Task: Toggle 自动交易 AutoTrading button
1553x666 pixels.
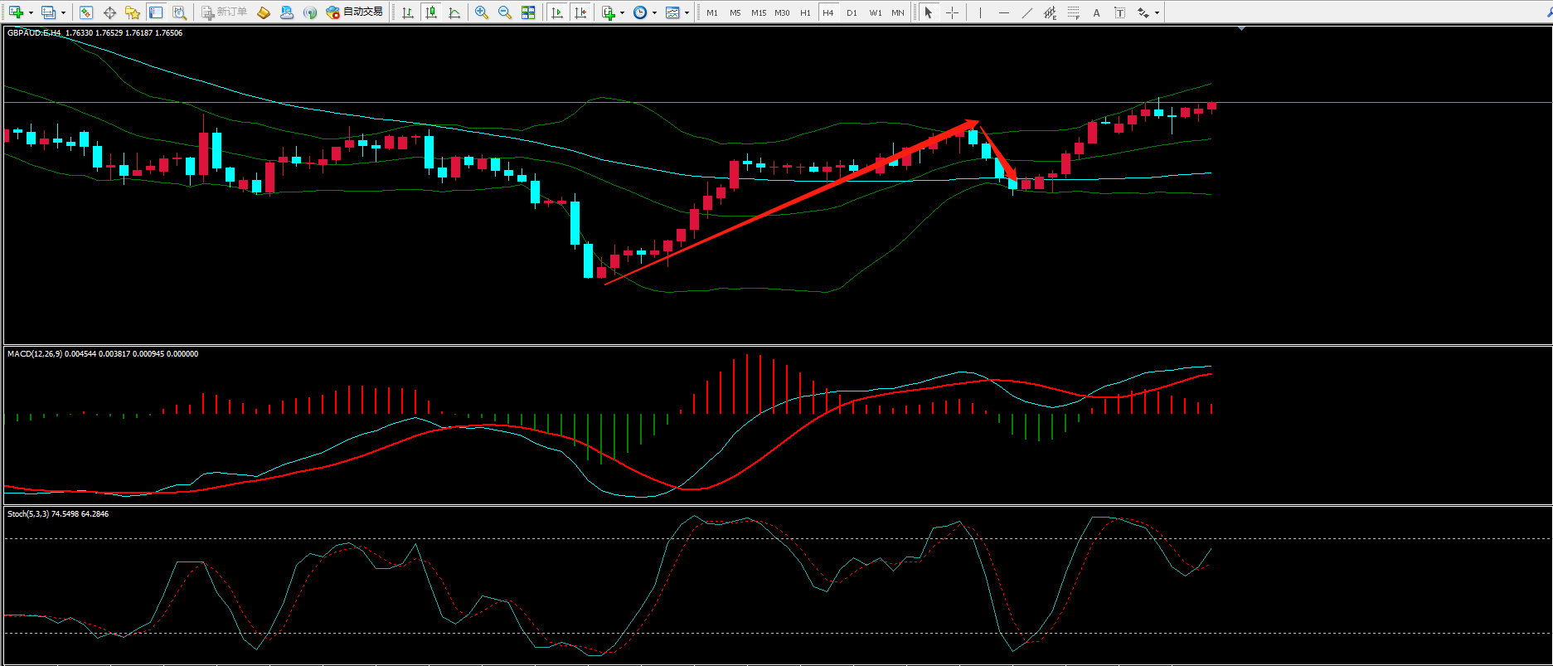Action: [355, 12]
